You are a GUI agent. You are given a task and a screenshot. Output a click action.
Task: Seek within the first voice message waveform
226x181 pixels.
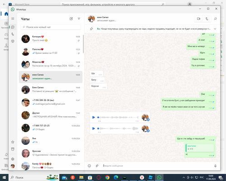(118, 117)
